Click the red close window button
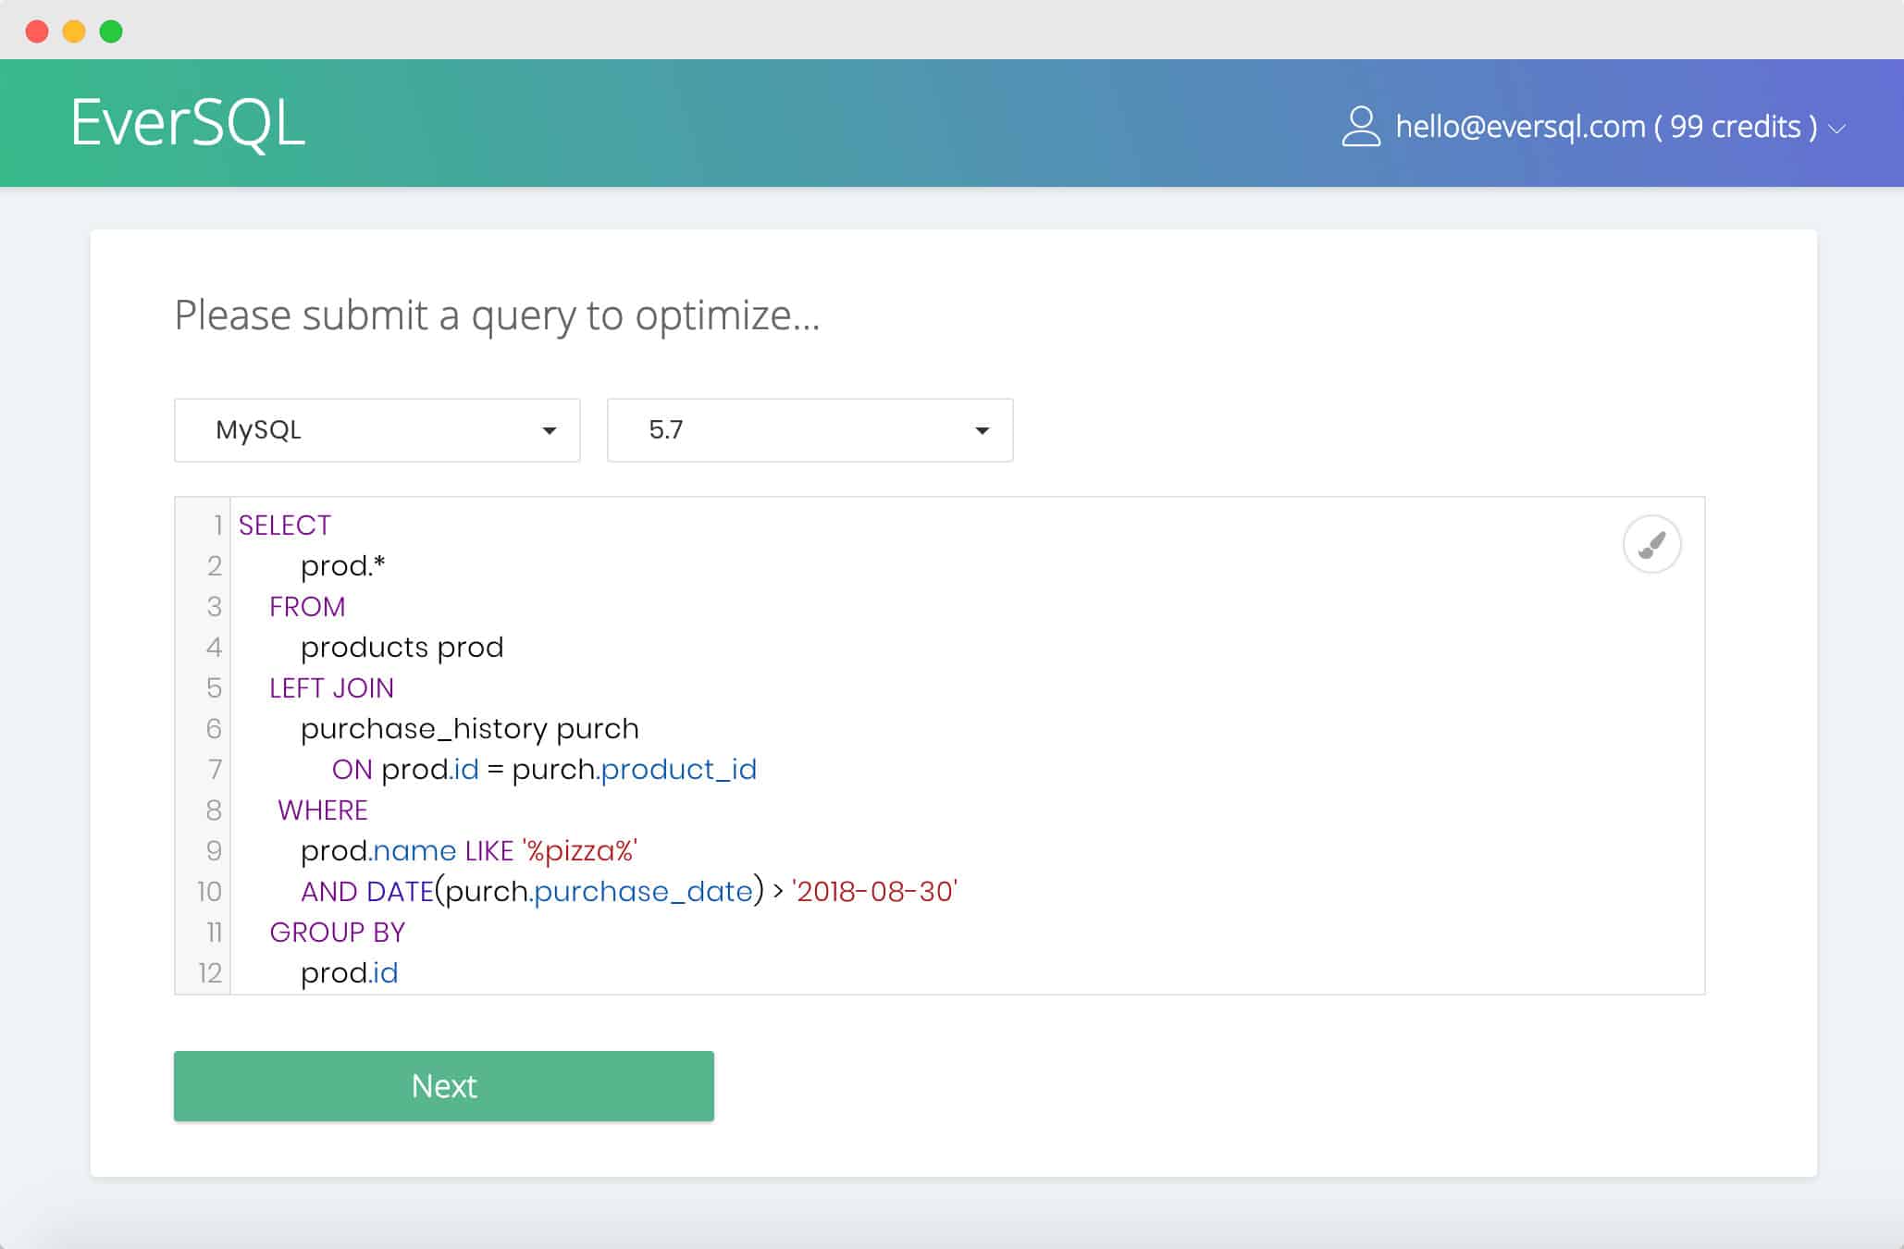This screenshot has width=1904, height=1249. [37, 31]
